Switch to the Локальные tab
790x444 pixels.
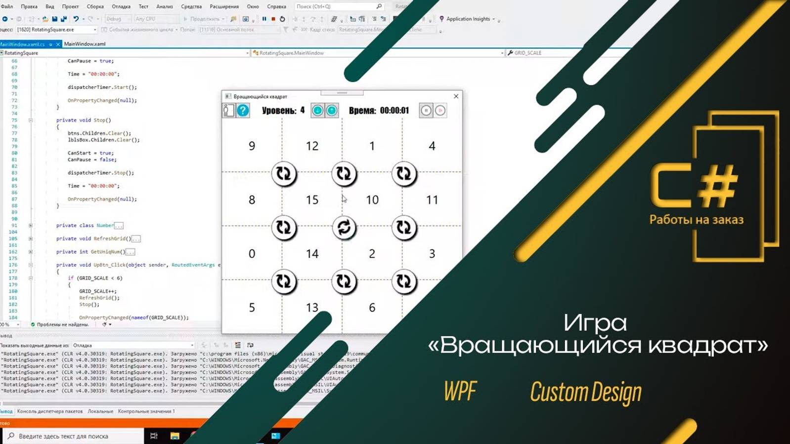pyautogui.click(x=100, y=411)
